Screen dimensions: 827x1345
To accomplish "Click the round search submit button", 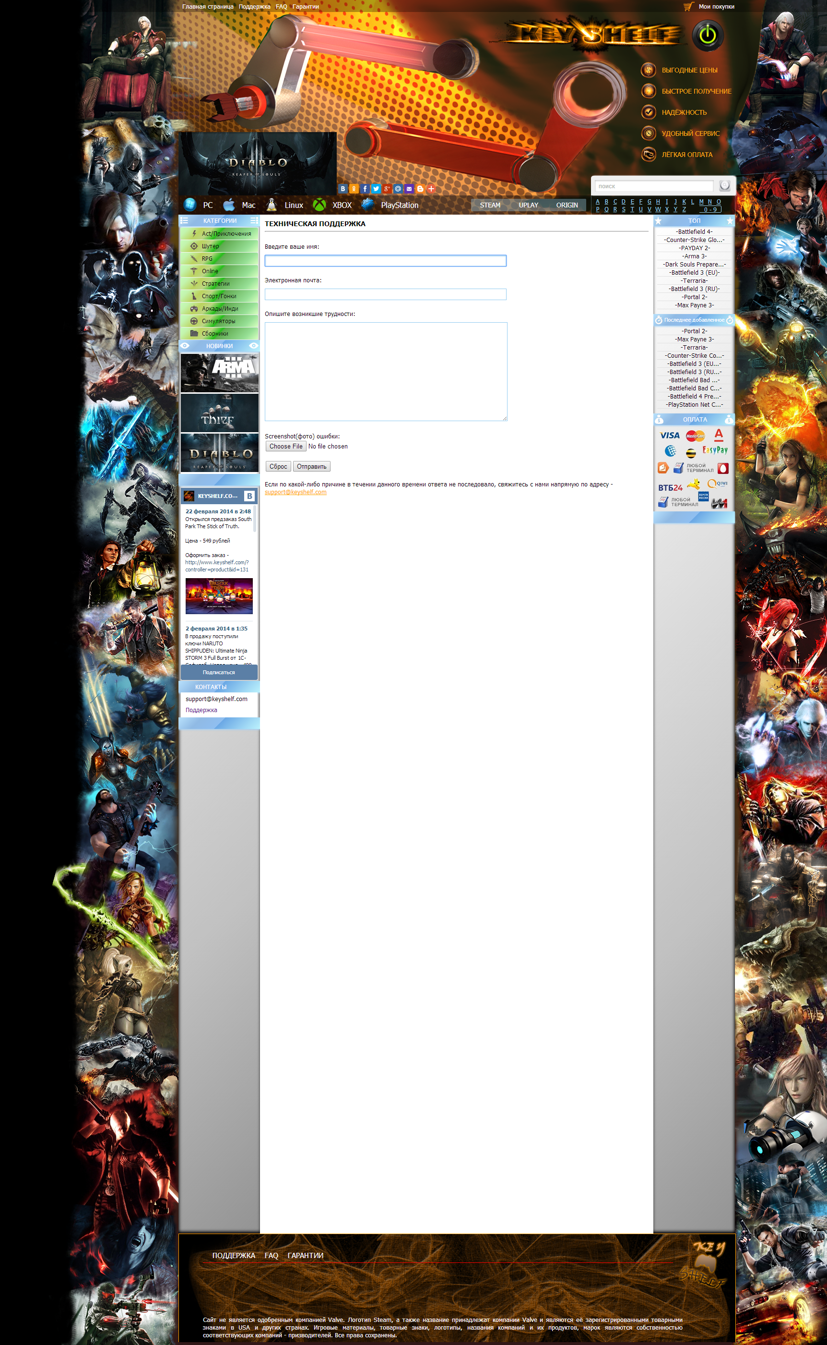I will 725,185.
